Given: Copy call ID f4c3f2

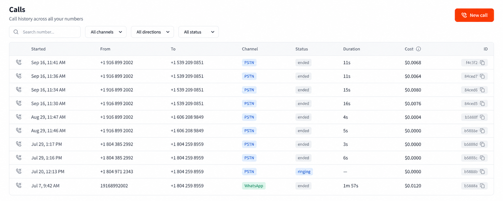Looking at the screenshot, I should point(482,63).
